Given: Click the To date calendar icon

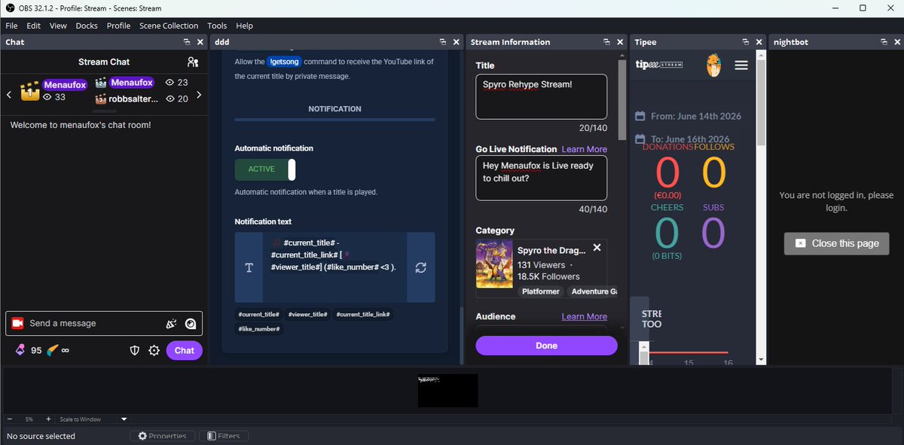Looking at the screenshot, I should [x=640, y=139].
